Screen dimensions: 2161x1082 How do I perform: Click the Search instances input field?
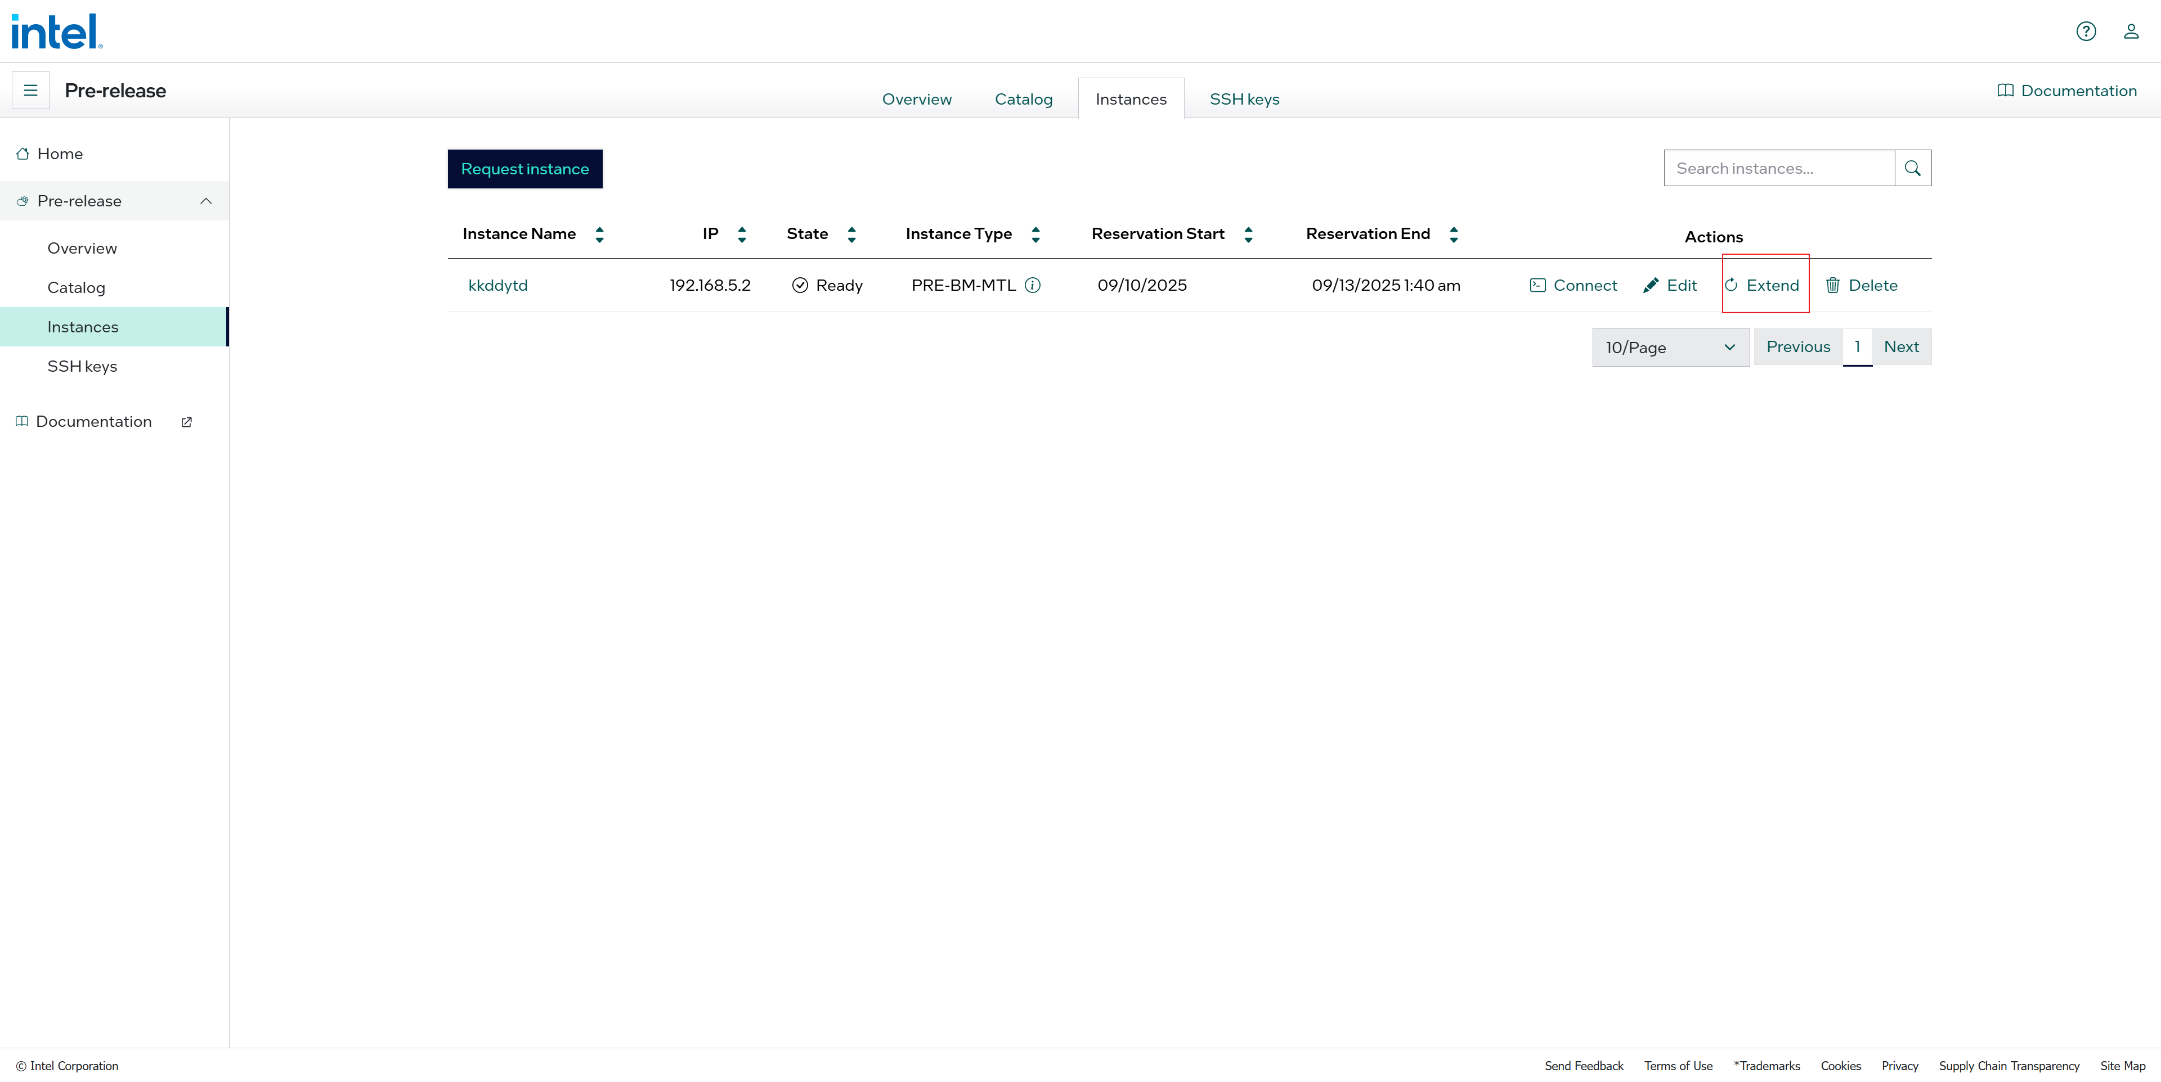pyautogui.click(x=1778, y=169)
